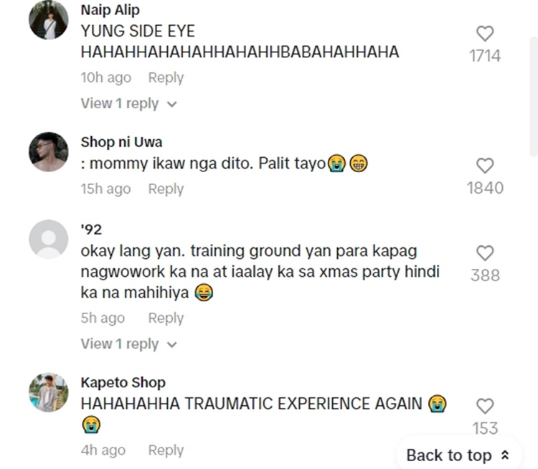Reply to the training ground comment

click(x=166, y=318)
